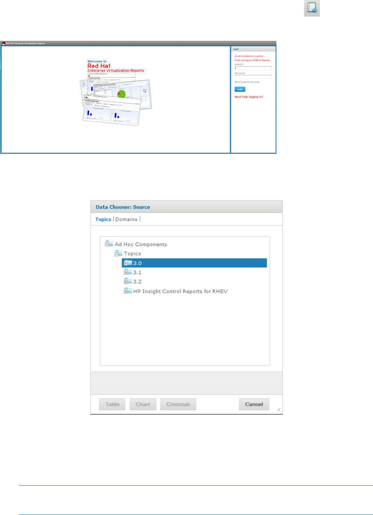
Task: Expand HP Insight Control Reports folder
Action: pos(126,291)
